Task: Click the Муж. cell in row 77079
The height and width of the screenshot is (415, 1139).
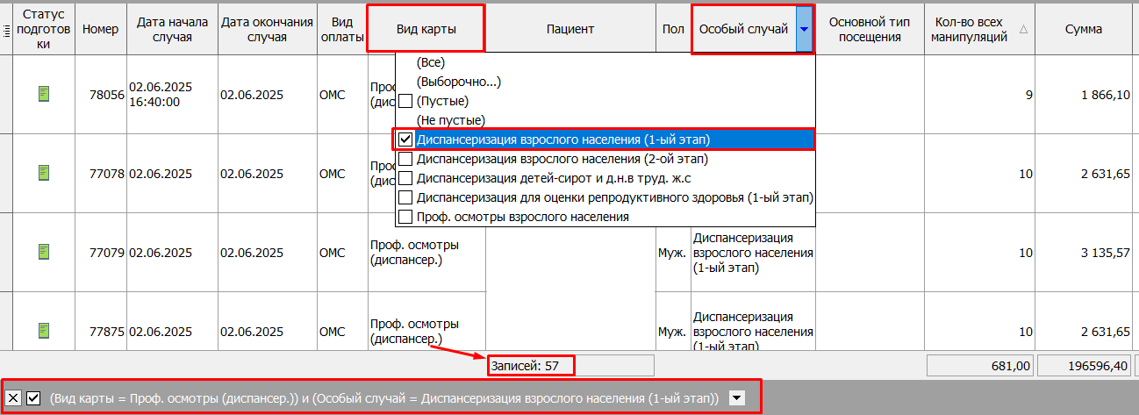Action: pos(673,252)
